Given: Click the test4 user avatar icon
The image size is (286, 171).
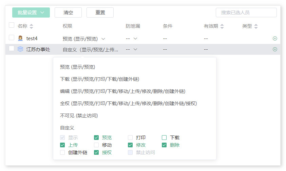Looking at the screenshot, I should pos(20,38).
